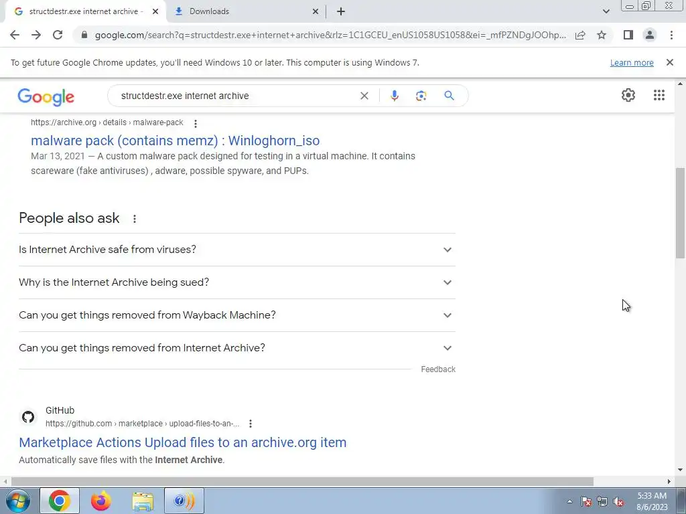This screenshot has height=514, width=686.
Task: Show hidden system tray icons
Action: (569, 501)
